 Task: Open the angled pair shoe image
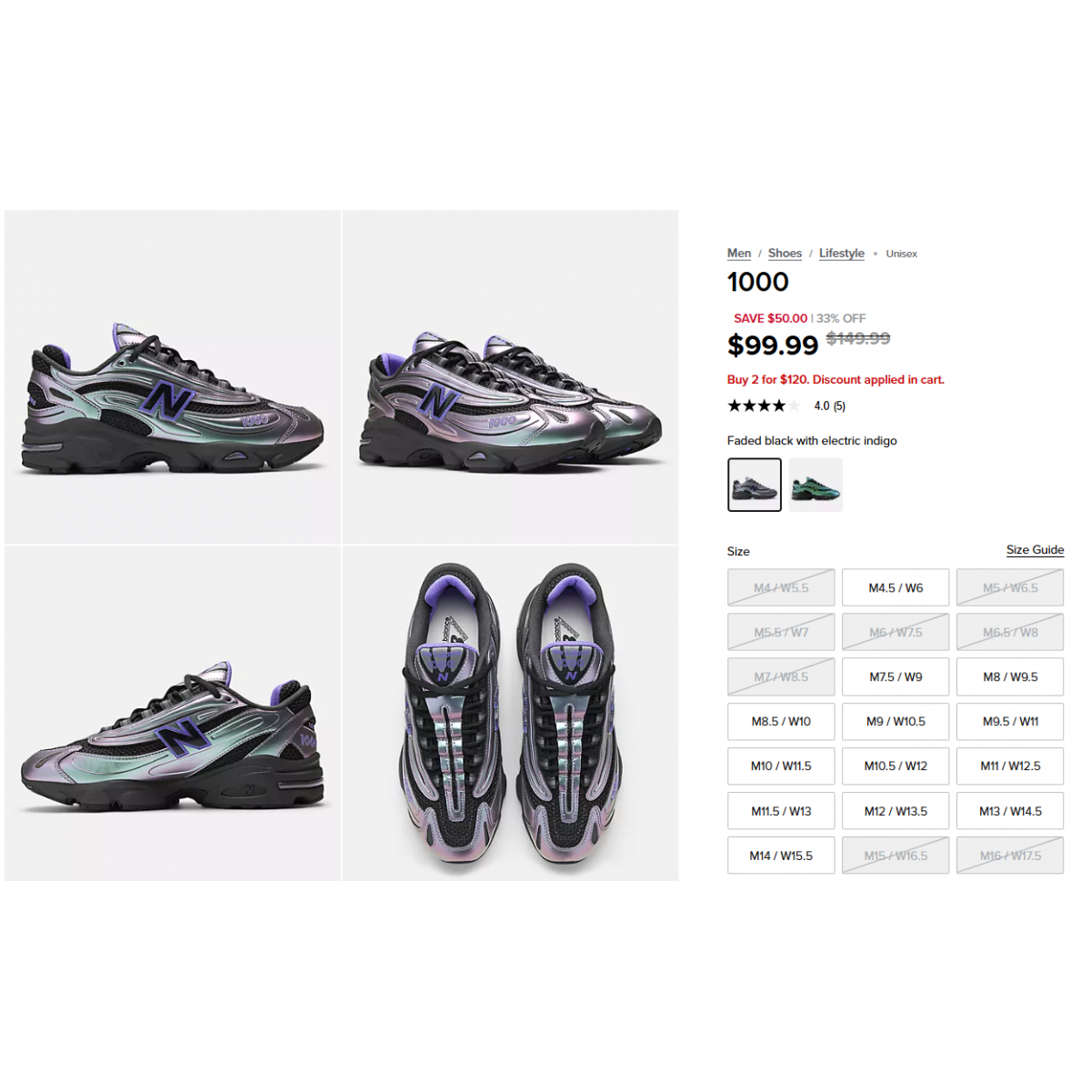coord(510,376)
